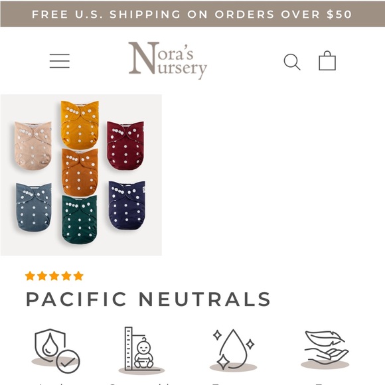Select the feather over hand icon
This screenshot has height=385, width=385.
pyautogui.click(x=325, y=349)
